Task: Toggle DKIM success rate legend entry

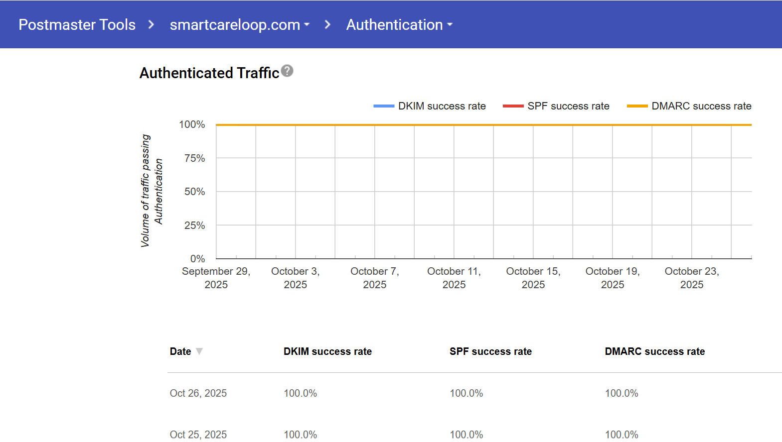Action: coord(442,106)
